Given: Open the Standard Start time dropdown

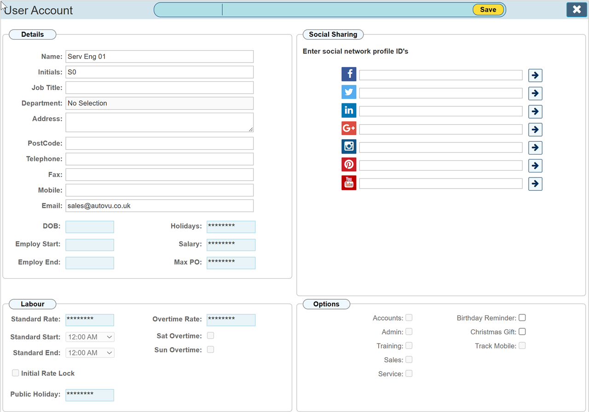Looking at the screenshot, I should (90, 337).
